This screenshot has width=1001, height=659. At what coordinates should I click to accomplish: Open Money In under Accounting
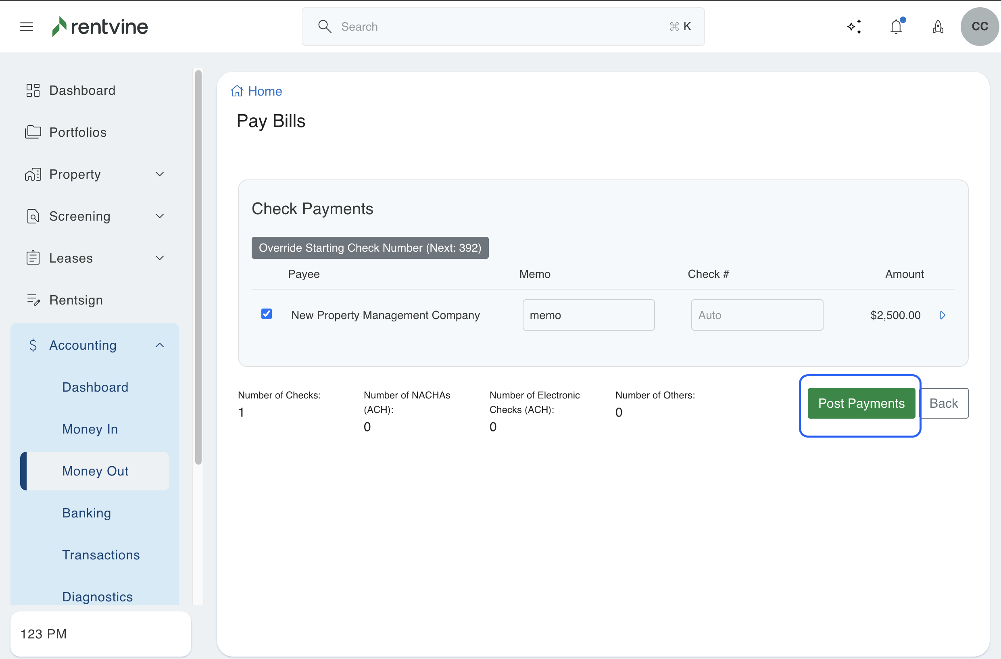(x=90, y=429)
